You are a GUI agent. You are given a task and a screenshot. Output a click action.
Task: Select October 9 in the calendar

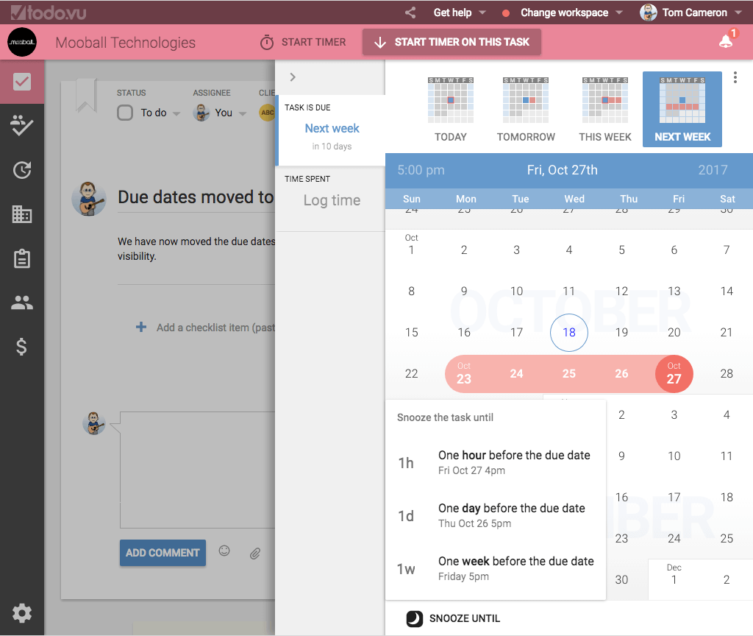coord(464,291)
